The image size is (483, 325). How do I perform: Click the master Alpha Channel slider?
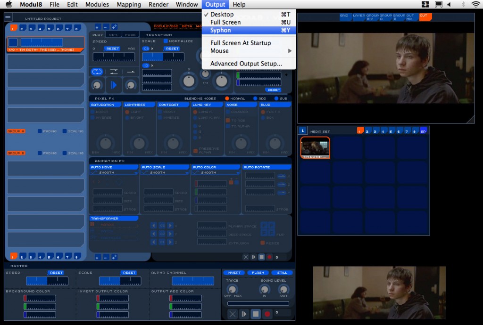(193, 281)
